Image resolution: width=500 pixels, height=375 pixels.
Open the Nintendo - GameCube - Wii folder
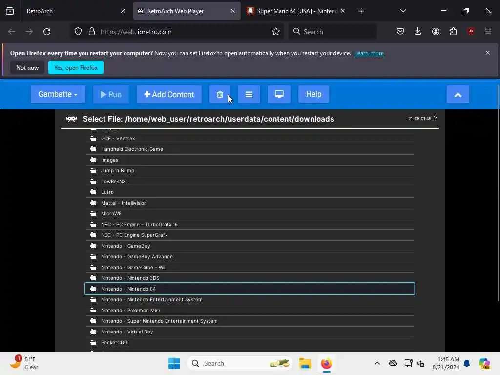point(250,267)
